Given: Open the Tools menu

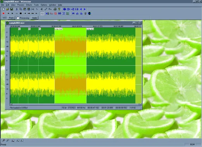Looking at the screenshot, I should click(36, 5).
